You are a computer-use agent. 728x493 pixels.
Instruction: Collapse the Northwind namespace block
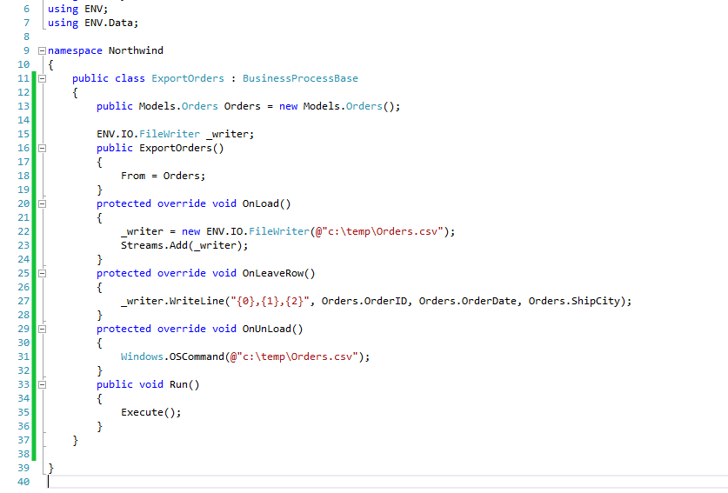coord(41,50)
